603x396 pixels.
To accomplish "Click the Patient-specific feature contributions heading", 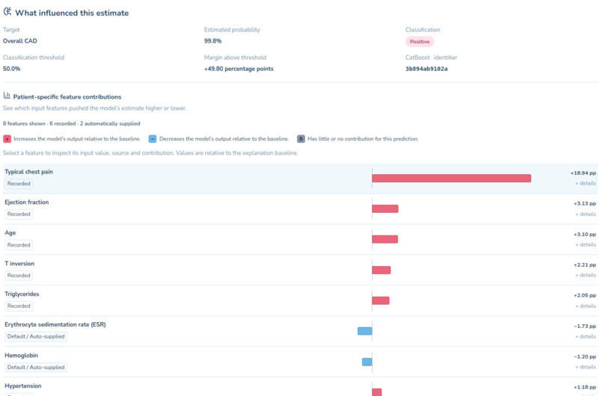I will tap(67, 97).
